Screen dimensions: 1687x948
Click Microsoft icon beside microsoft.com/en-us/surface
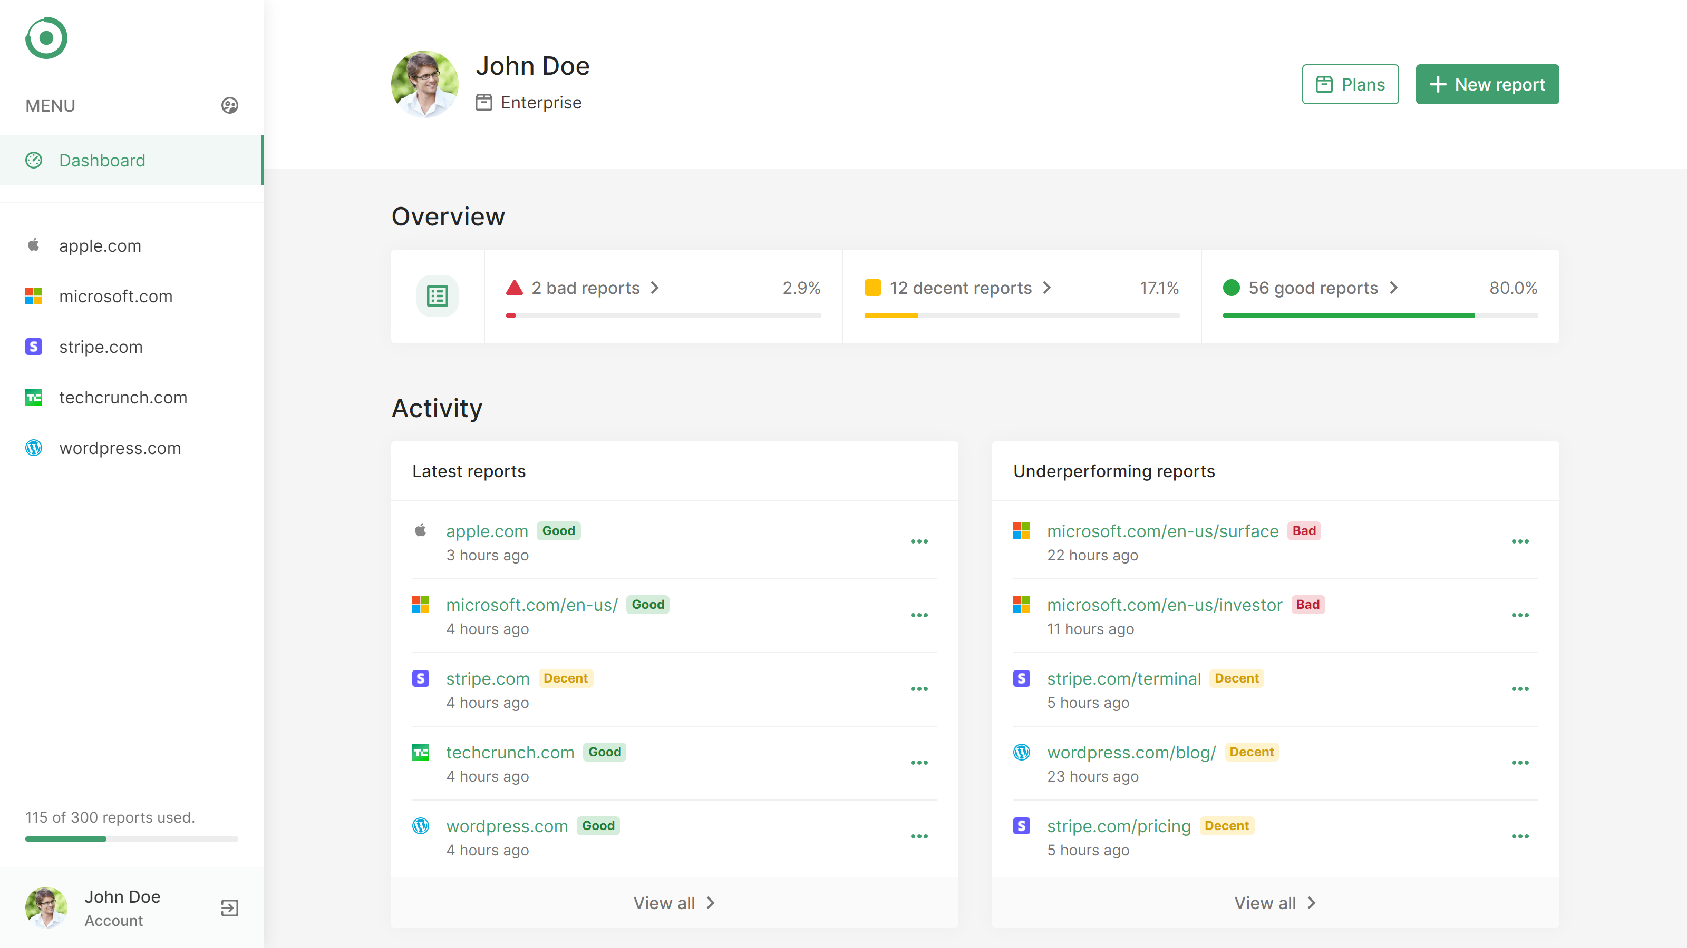pos(1022,530)
